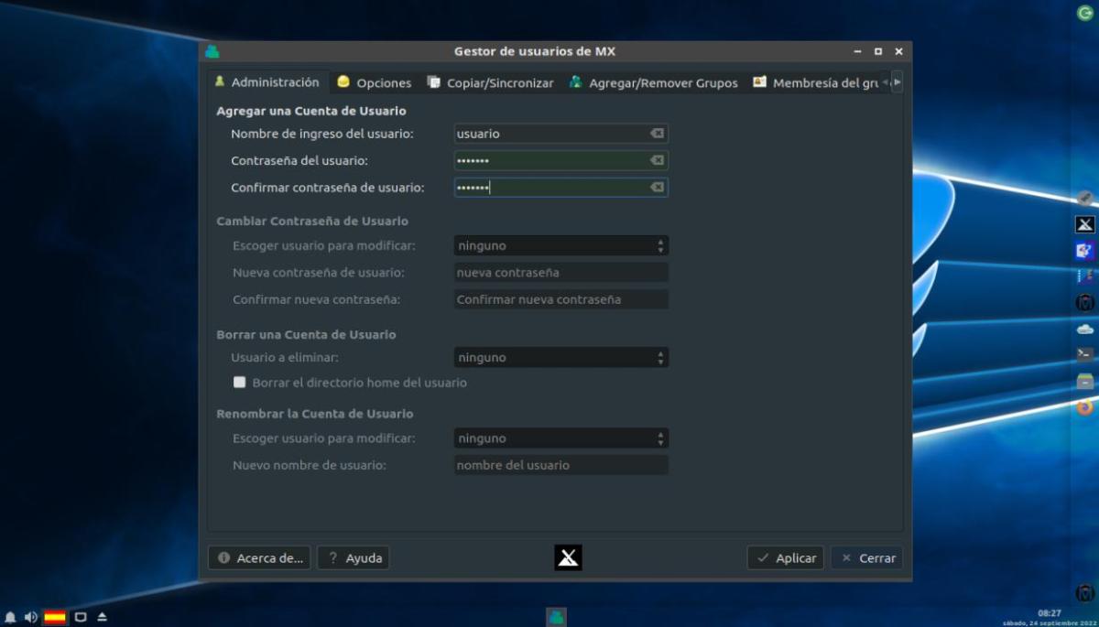Launch the terminal from the side dock
Image resolution: width=1099 pixels, height=627 pixels.
[x=1084, y=354]
